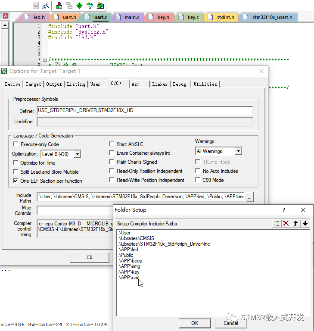Move include path down with arrow

pos(305,223)
